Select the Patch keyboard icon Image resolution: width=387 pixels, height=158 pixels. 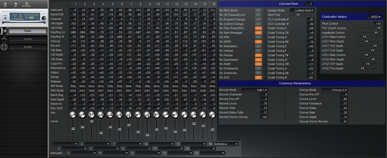point(4,31)
